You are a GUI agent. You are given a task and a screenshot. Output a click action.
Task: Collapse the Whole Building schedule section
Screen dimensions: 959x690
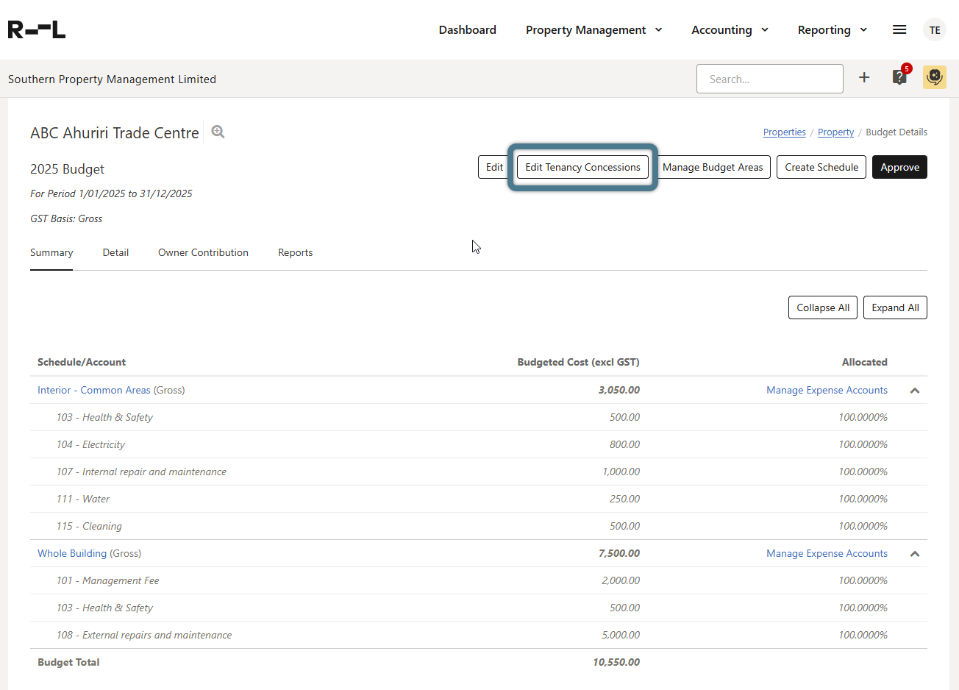pos(915,554)
